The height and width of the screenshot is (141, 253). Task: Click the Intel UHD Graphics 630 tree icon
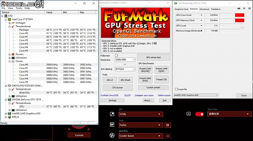pos(9,114)
